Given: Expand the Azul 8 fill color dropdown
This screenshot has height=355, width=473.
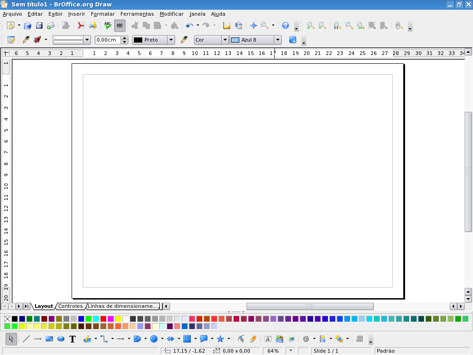Looking at the screenshot, I should tap(278, 40).
